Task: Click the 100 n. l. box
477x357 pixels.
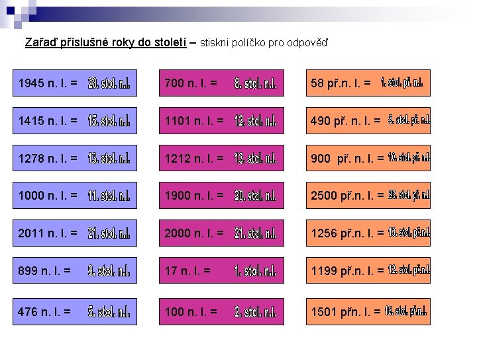Action: point(221,311)
